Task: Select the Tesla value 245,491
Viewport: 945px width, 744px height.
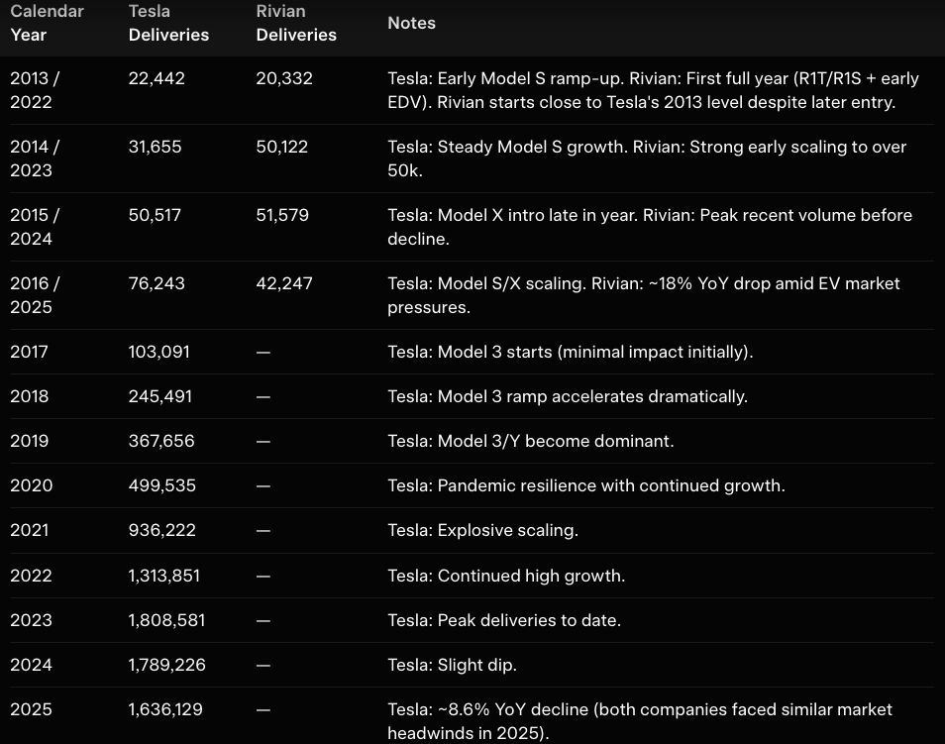Action: tap(160, 396)
